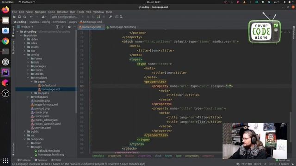Click the colspan attribute value on line 83
This screenshot has width=296, height=166.
228,86
